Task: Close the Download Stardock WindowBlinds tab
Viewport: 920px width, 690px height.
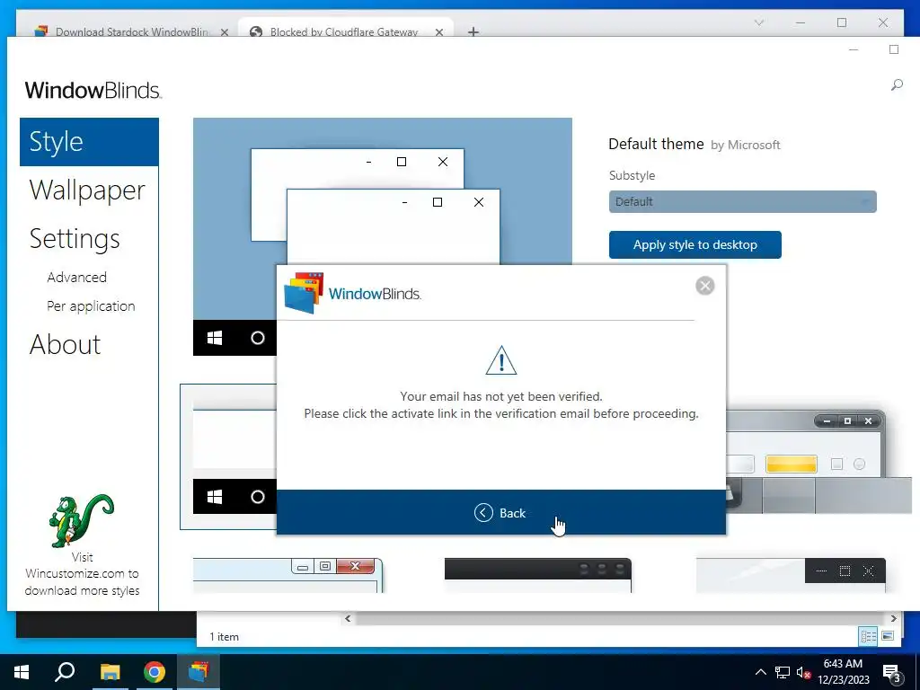Action: tap(224, 32)
